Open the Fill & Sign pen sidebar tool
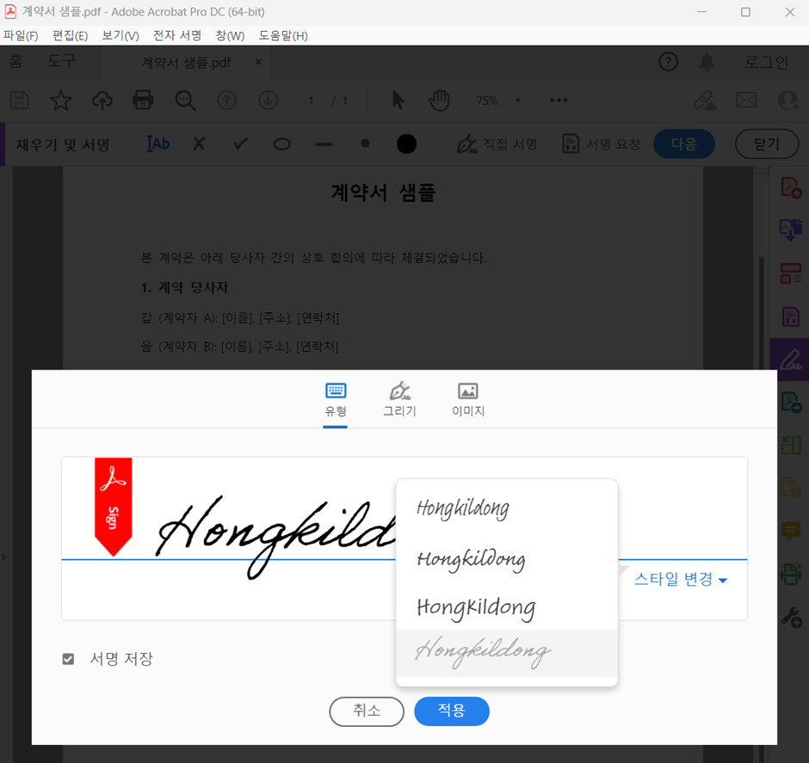The width and height of the screenshot is (809, 763). [789, 360]
